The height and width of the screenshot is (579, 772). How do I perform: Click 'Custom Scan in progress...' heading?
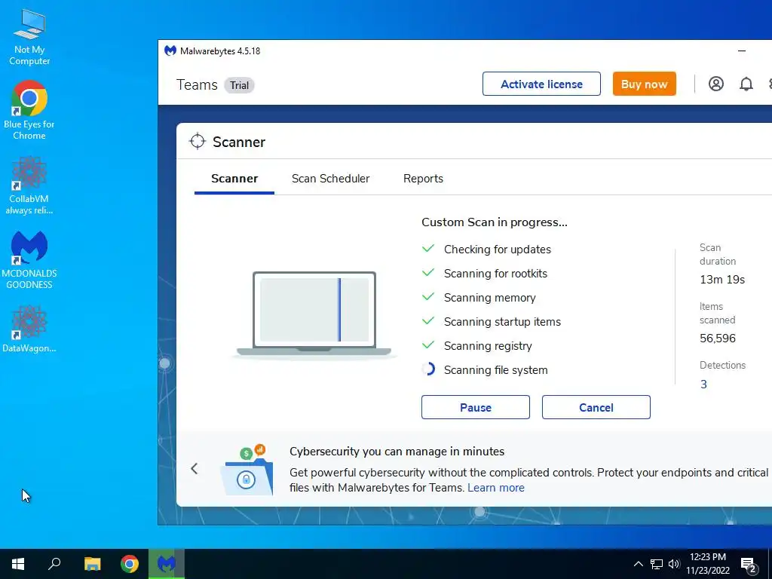495,222
